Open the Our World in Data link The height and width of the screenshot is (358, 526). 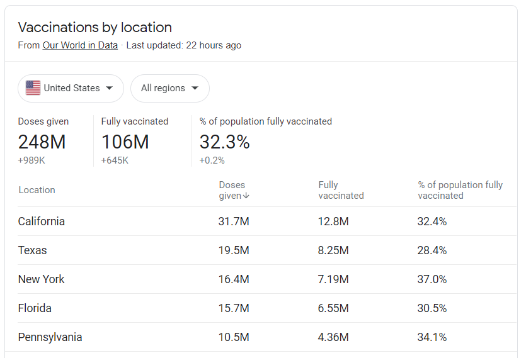click(80, 45)
